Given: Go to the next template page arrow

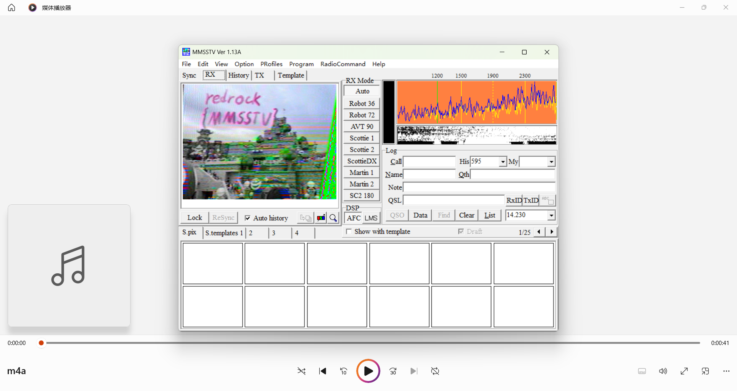Looking at the screenshot, I should (x=552, y=232).
